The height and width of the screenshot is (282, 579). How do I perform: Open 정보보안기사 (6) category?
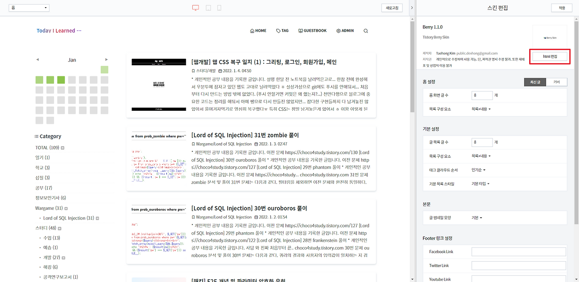pyautogui.click(x=51, y=197)
